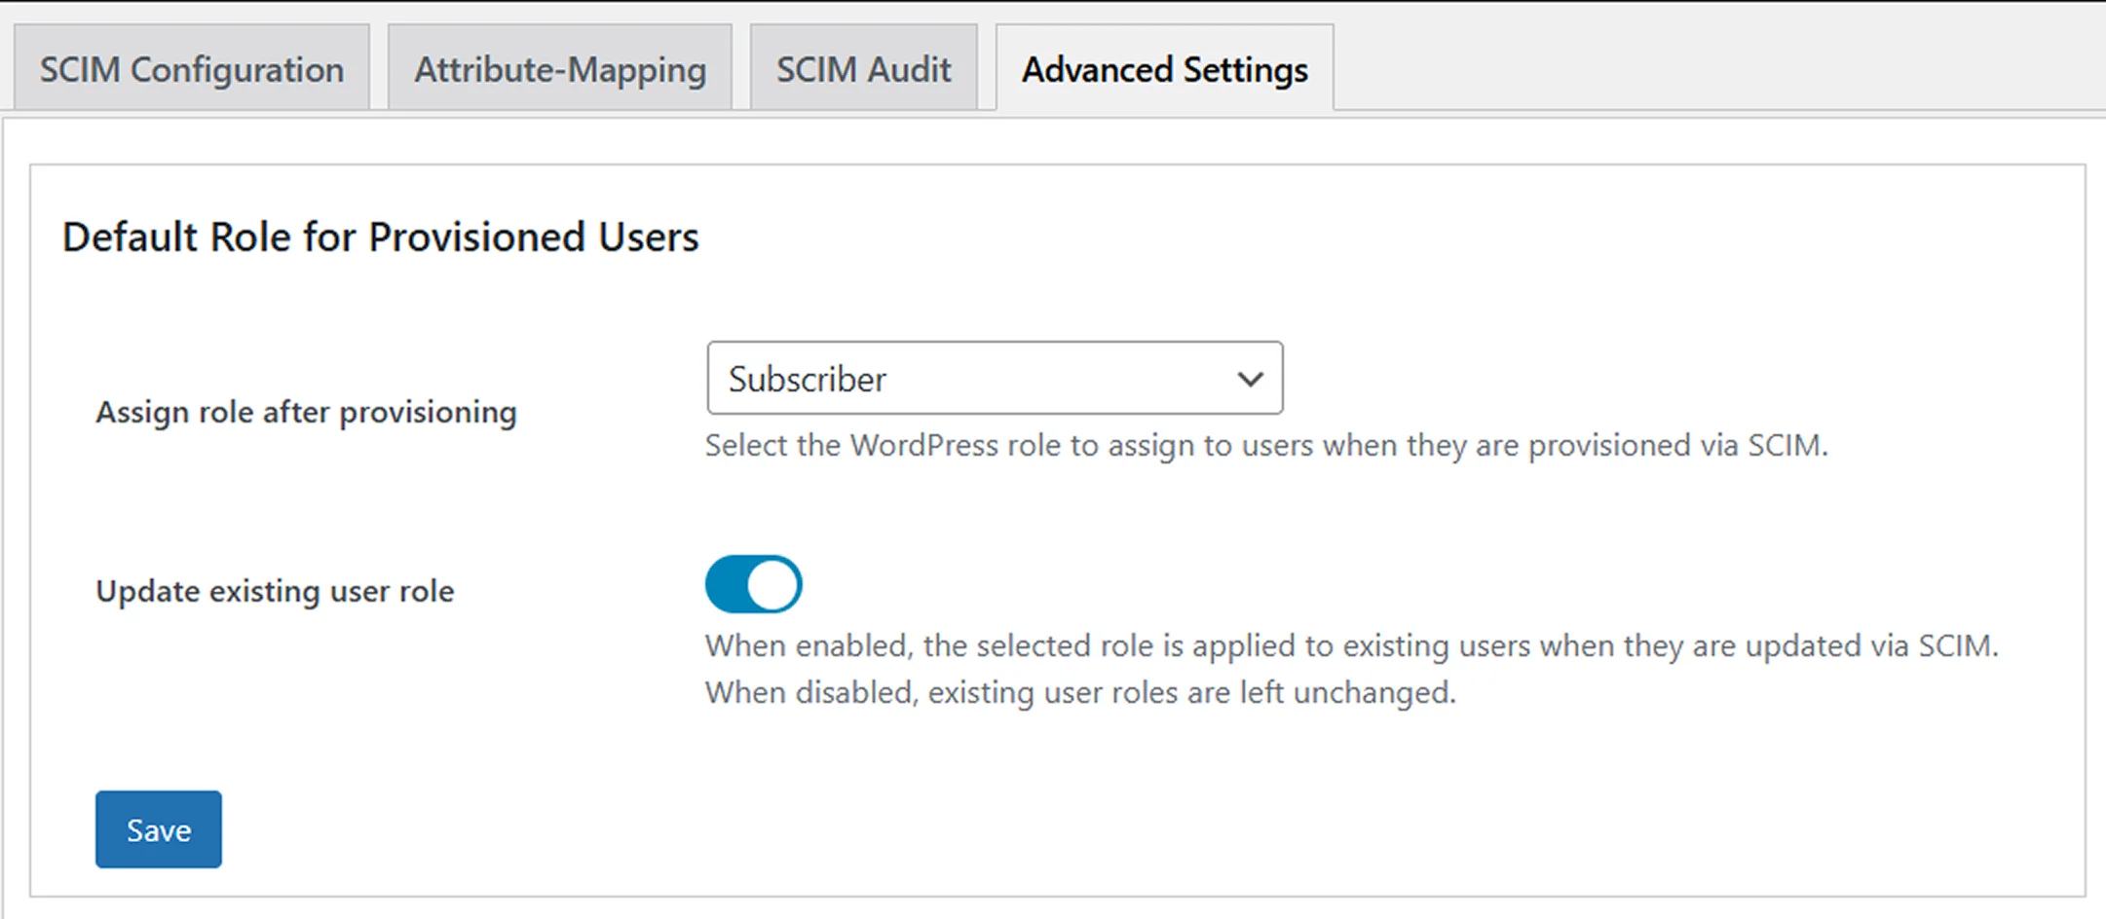Switch to the SCIM Configuration tab

pos(192,68)
